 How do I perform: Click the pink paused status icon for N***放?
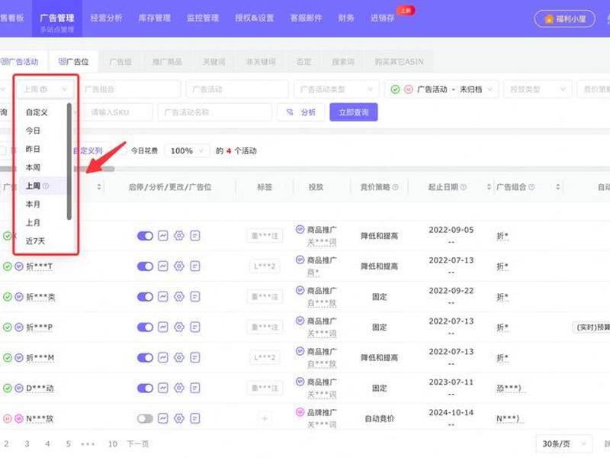[8, 418]
